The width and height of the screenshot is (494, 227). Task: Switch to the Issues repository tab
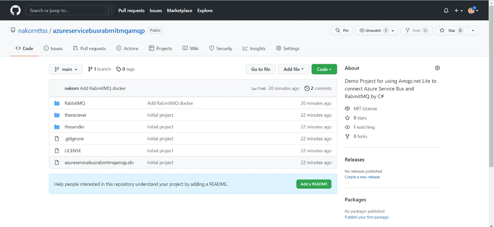[53, 48]
